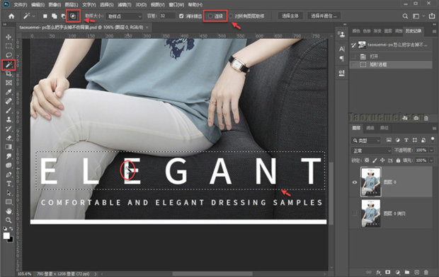Image resolution: width=439 pixels, height=277 pixels.
Task: Select the Move tool
Action: coord(8,37)
